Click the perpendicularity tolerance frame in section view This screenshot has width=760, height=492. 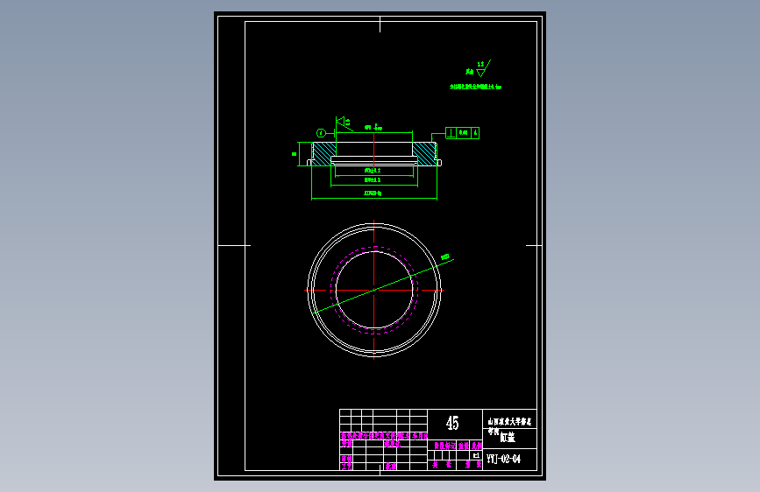[462, 133]
